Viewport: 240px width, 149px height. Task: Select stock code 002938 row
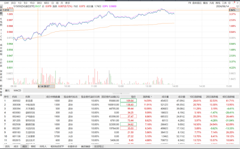pos(121,125)
